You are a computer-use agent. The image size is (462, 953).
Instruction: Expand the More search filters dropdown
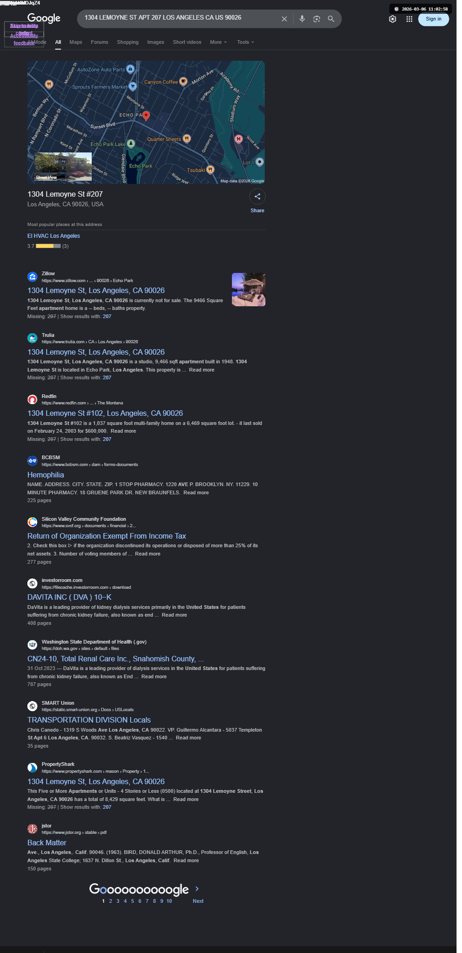pyautogui.click(x=218, y=42)
